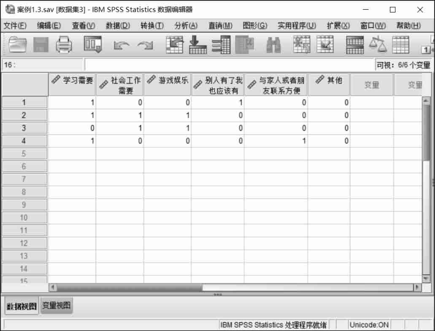Switch to the 数据视图 tab
Screen dimensions: 435x331
pos(22,306)
